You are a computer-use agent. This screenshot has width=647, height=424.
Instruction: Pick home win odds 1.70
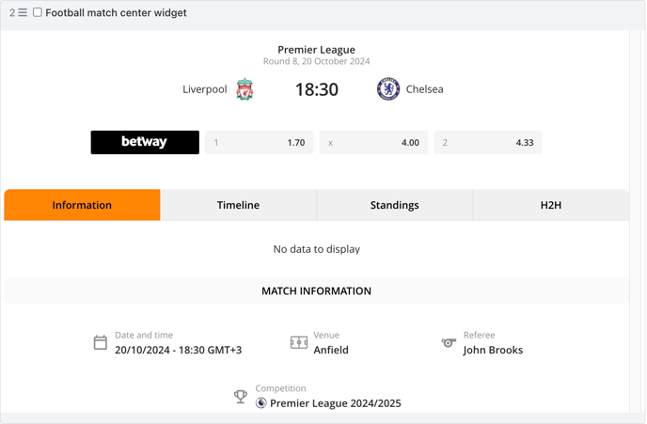point(260,142)
